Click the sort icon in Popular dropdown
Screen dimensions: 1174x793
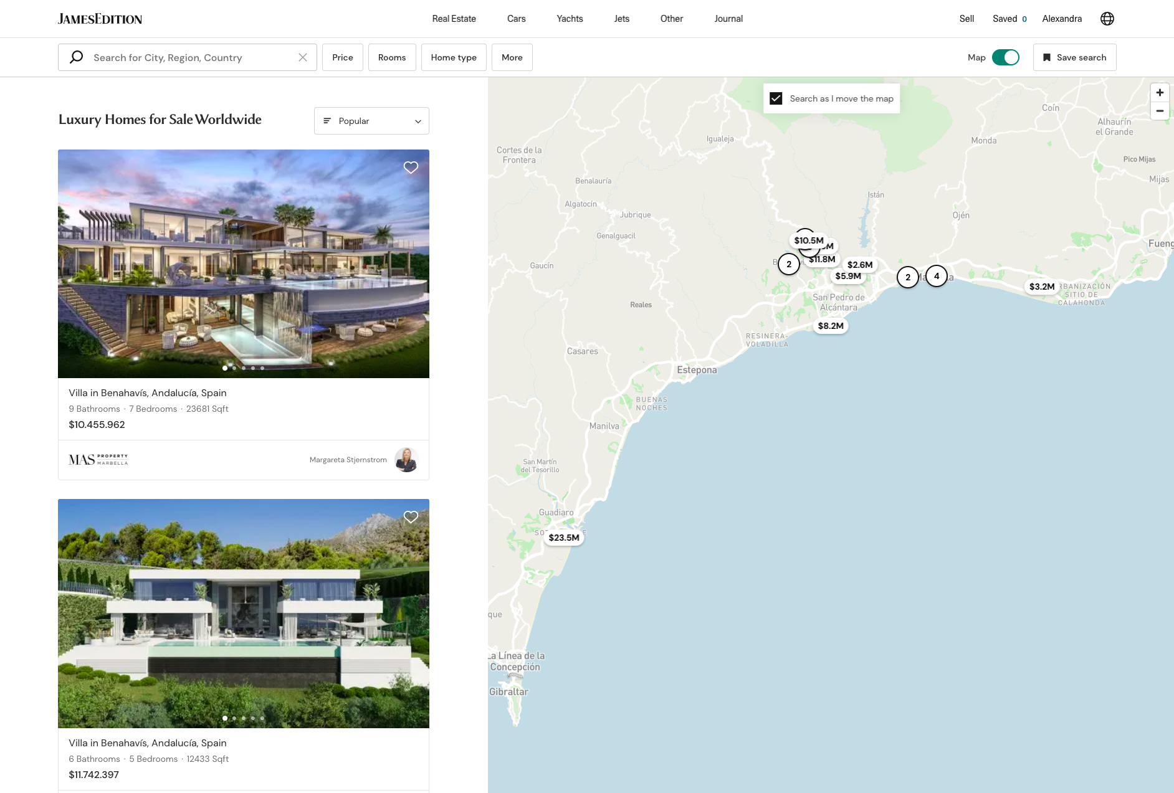coord(327,121)
